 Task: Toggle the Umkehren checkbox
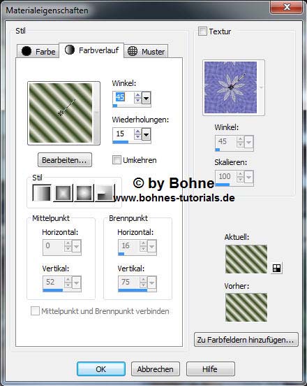click(x=117, y=159)
